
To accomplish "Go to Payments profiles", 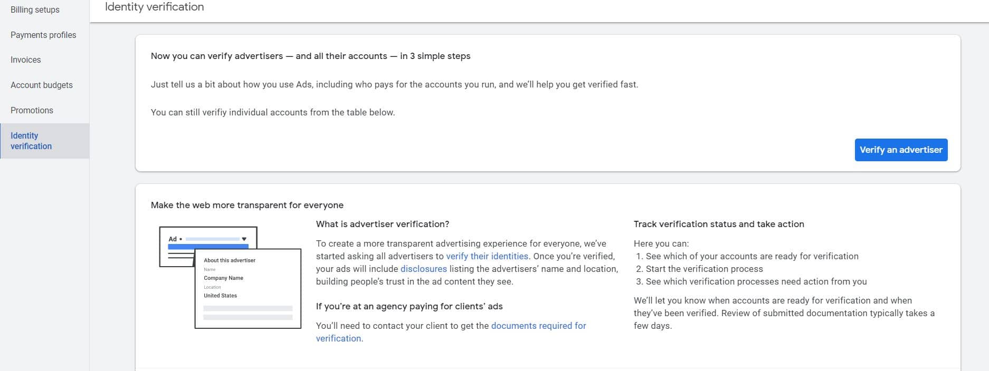I will click(43, 35).
